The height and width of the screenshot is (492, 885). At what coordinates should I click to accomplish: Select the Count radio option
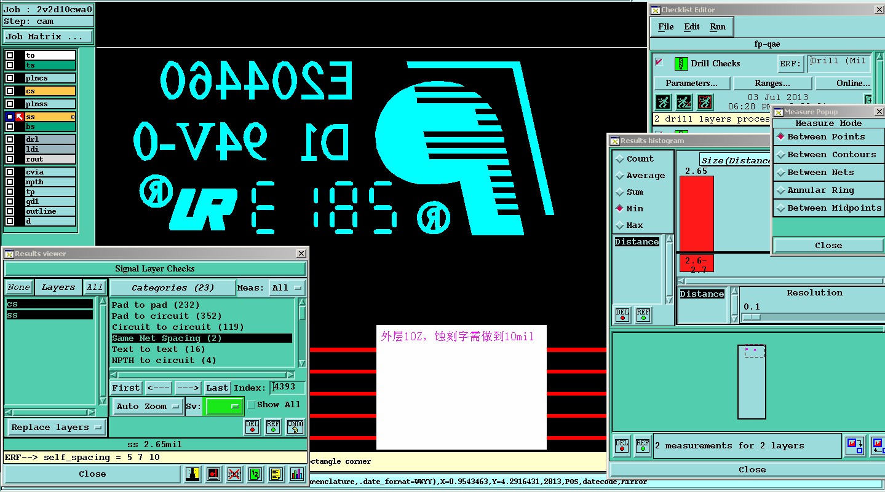coord(621,159)
